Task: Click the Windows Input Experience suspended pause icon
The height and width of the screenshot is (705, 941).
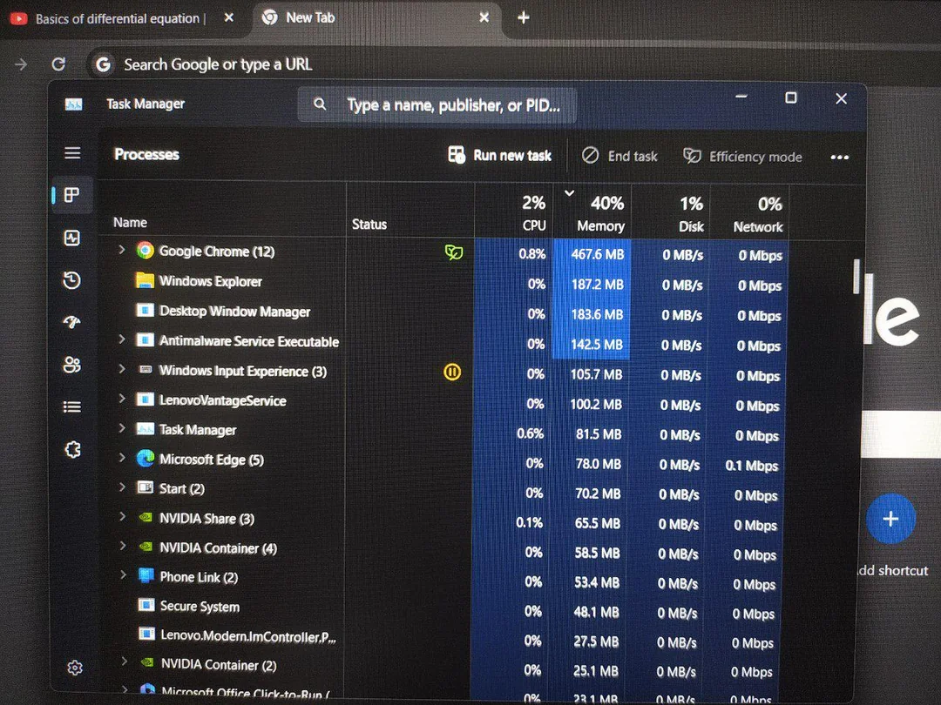Action: pos(452,373)
